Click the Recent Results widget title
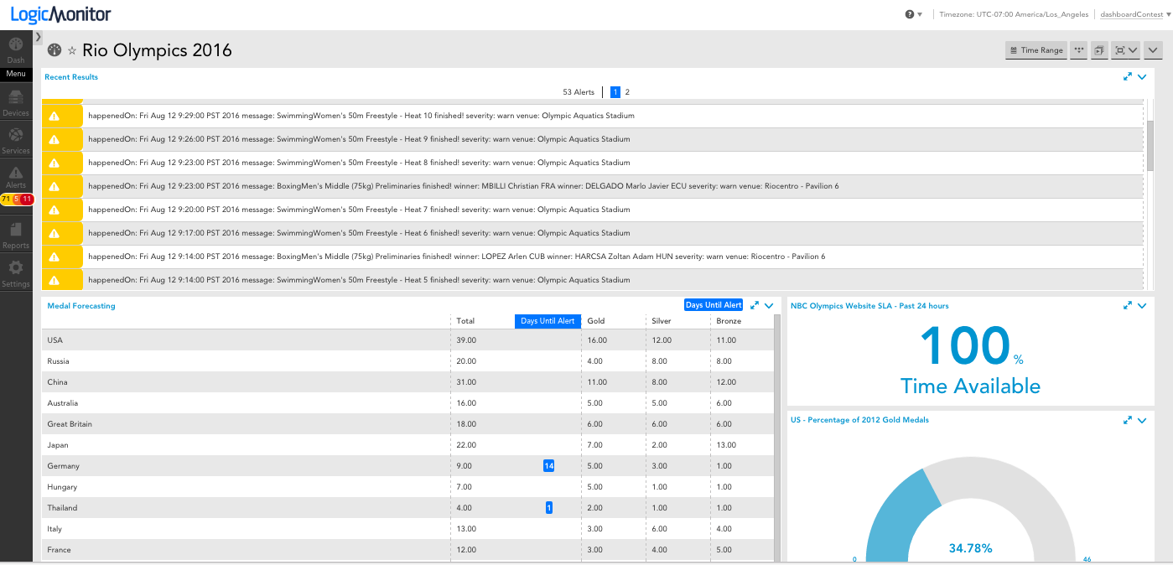Screen dimensions: 1173x565 tap(71, 77)
